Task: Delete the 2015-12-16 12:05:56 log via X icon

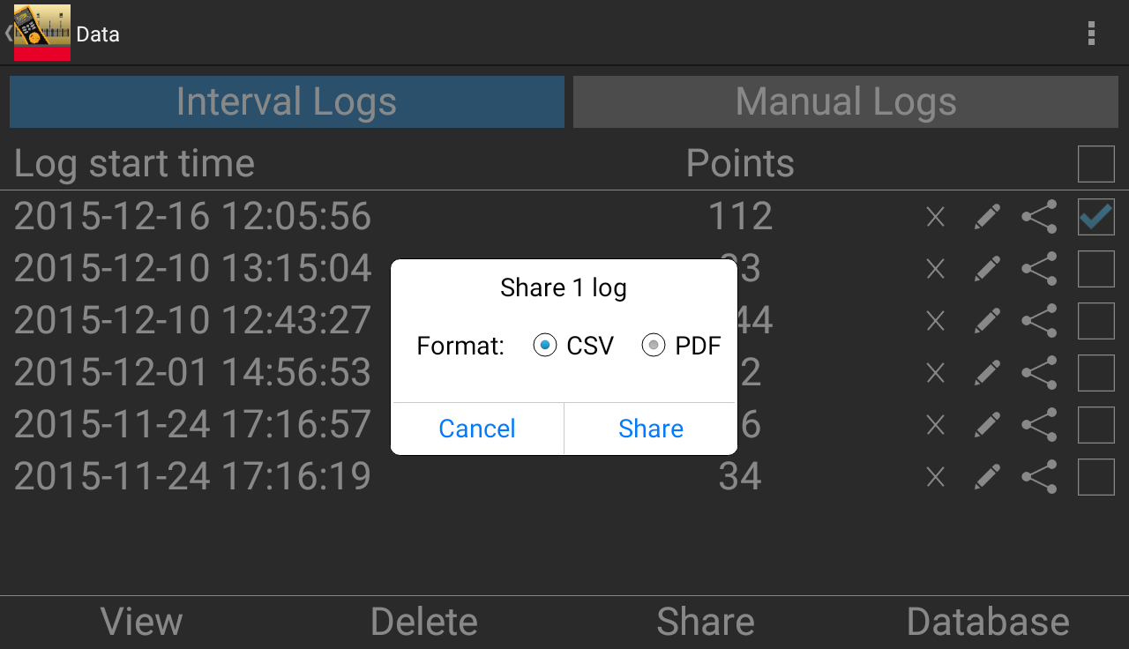Action: (936, 217)
